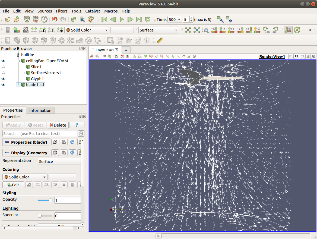Click the Connect to server icon
This screenshot has height=239, width=317.
click(27, 20)
